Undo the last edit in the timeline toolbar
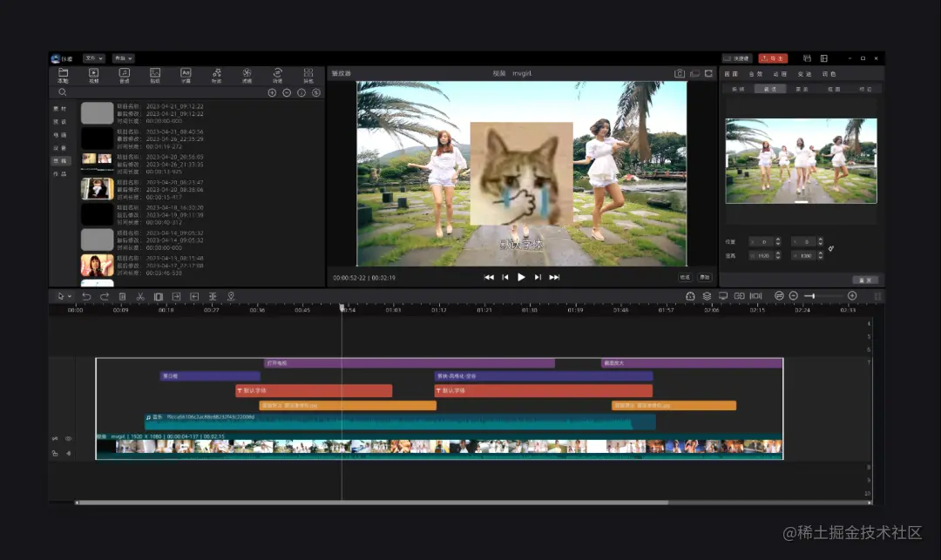Screen dimensions: 941x560 click(x=86, y=296)
